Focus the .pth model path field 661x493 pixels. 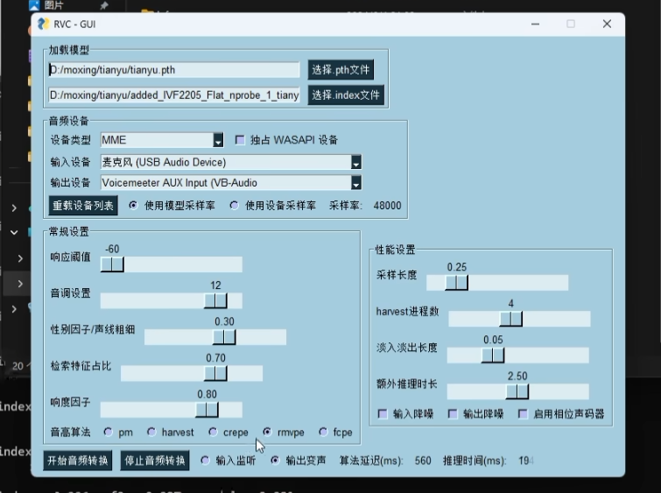[174, 70]
